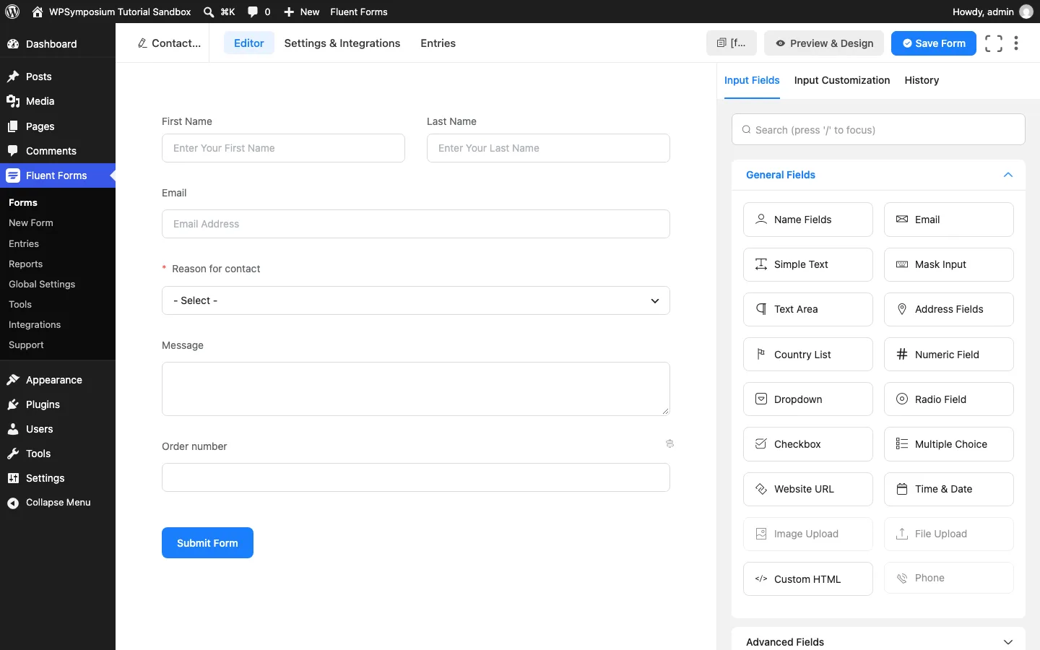The width and height of the screenshot is (1040, 650).
Task: Add a Radio Field
Action: pyautogui.click(x=948, y=399)
